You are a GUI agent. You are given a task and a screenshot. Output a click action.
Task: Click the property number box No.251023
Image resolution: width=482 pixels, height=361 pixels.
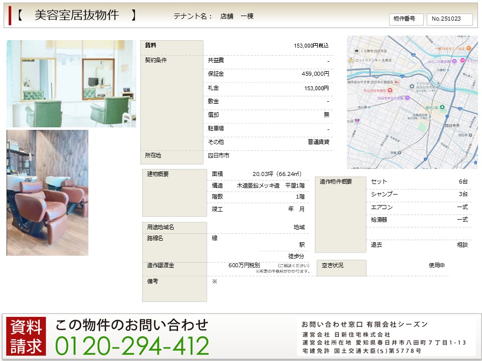point(450,19)
